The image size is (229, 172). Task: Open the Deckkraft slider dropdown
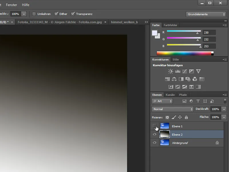(224, 109)
